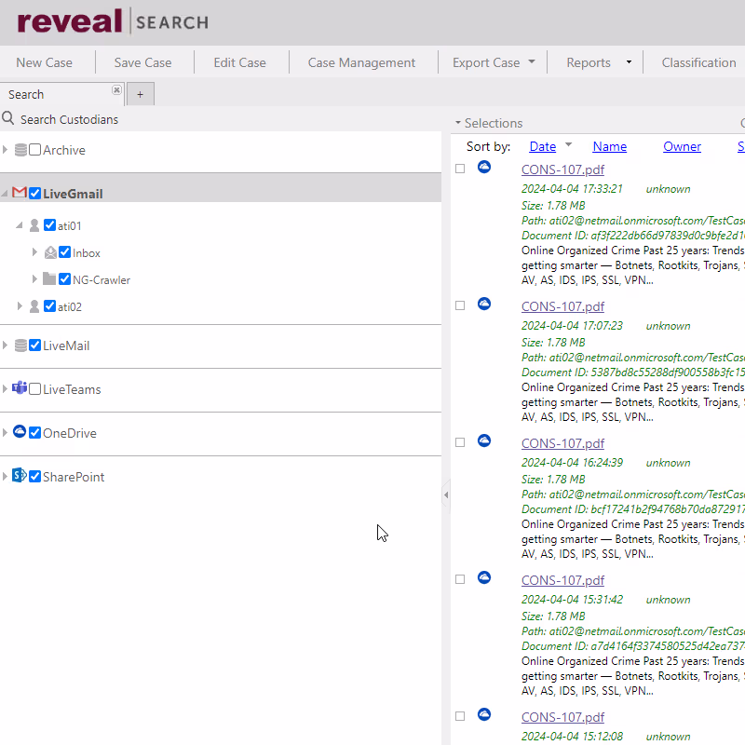Uncheck the LiveGmail checkbox
The height and width of the screenshot is (745, 745).
tap(34, 194)
